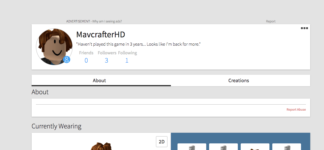Select the third worn item with brown hair

point(255,147)
